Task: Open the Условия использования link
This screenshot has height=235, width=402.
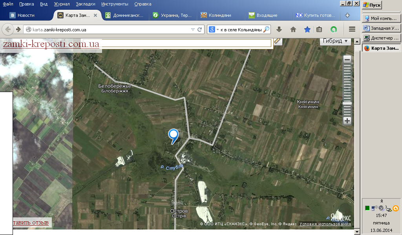Action: [x=325, y=224]
